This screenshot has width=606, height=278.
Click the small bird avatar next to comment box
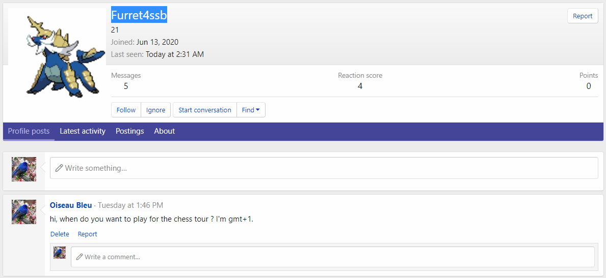tap(60, 253)
